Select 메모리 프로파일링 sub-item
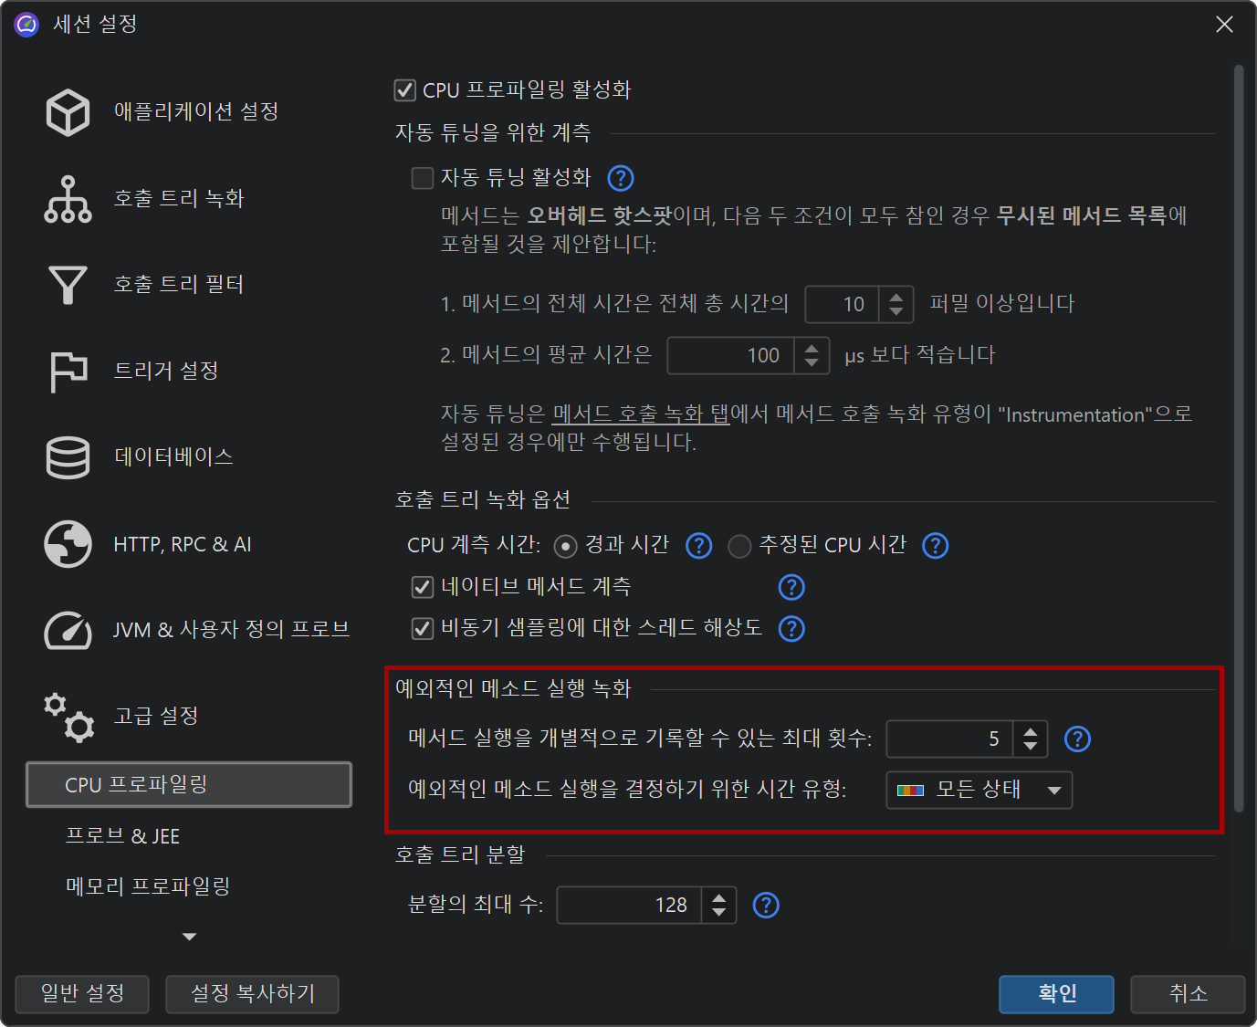 pos(189,886)
